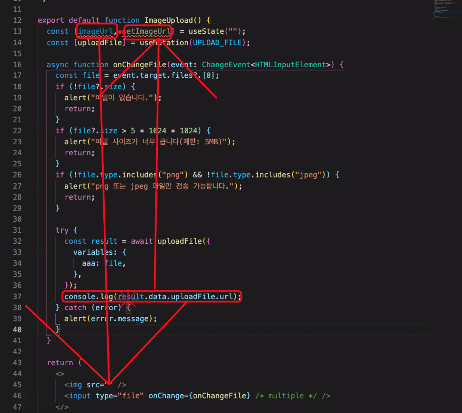Click line number 12 in the gutter
This screenshot has width=462, height=413.
click(17, 20)
